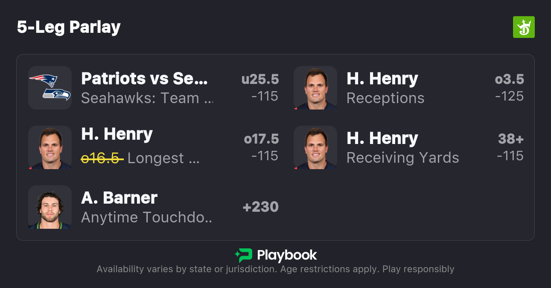The image size is (551, 288).
Task: Click H. Henry headshot beside Receiving Yards
Action: pos(315,147)
